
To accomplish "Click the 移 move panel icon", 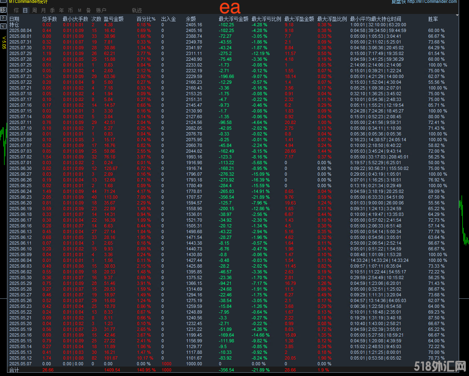I will pyautogui.click(x=3, y=9).
